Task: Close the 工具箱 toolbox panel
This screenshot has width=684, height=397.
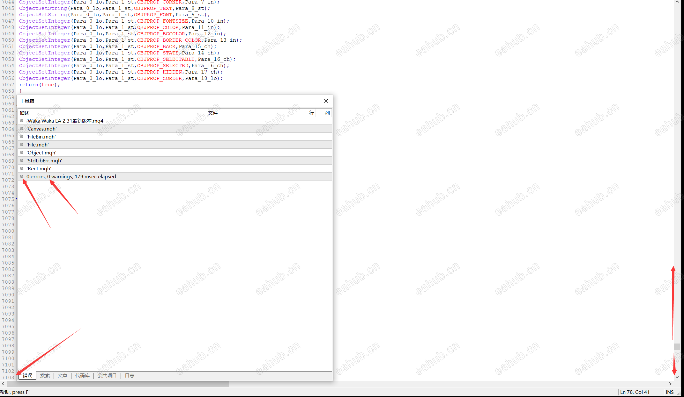Action: pos(326,101)
